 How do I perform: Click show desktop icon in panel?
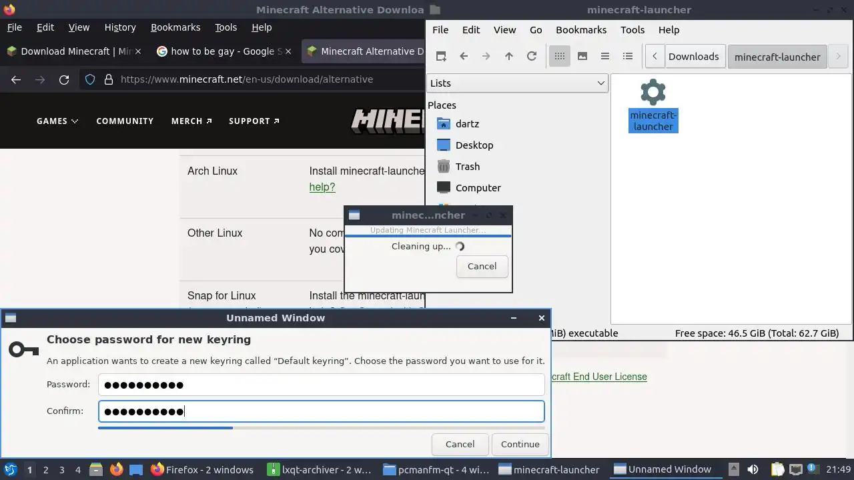pyautogui.click(x=136, y=469)
